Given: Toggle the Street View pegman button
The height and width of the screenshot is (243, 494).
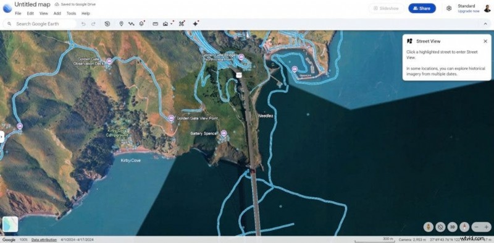Looking at the screenshot, I should (428, 227).
